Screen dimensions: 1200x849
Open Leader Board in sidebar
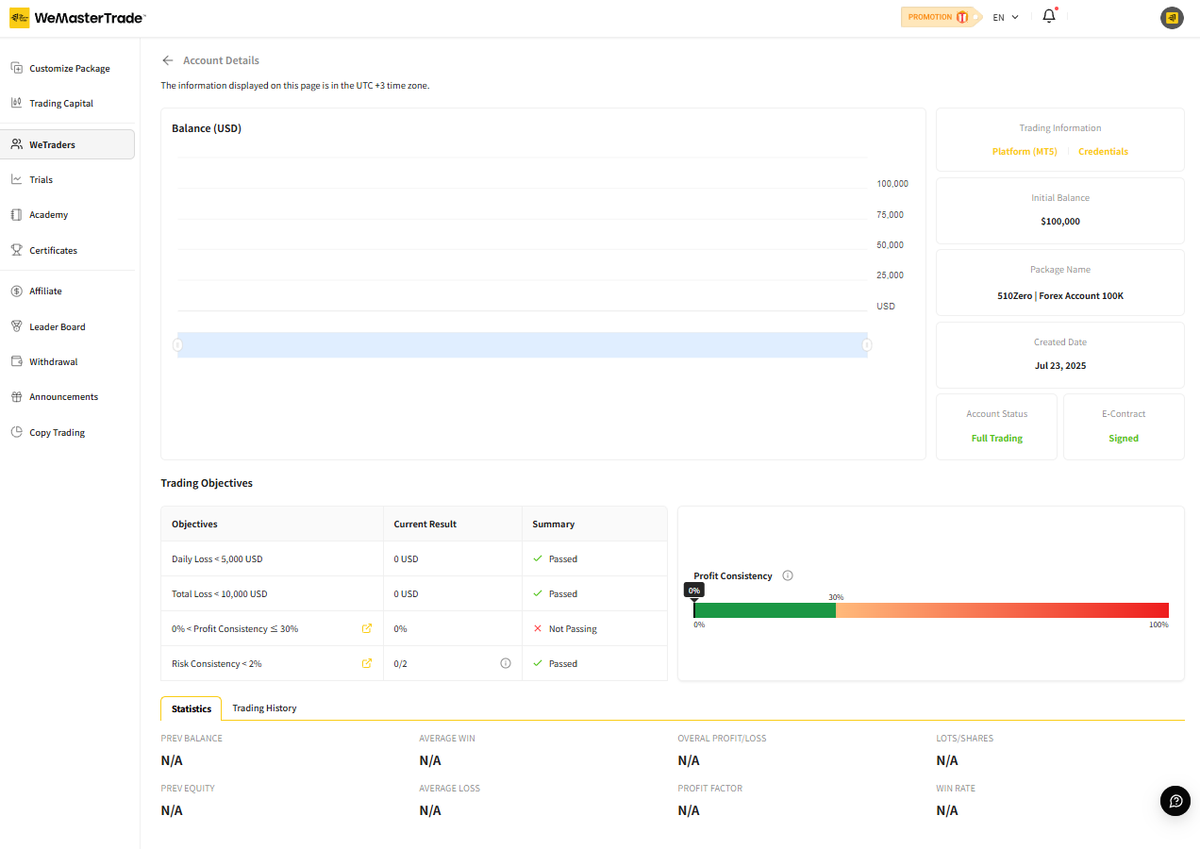68,326
